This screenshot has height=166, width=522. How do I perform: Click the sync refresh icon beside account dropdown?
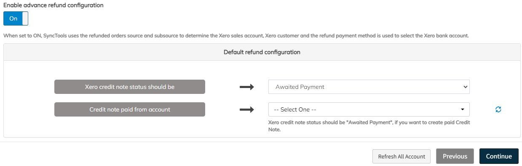click(498, 109)
